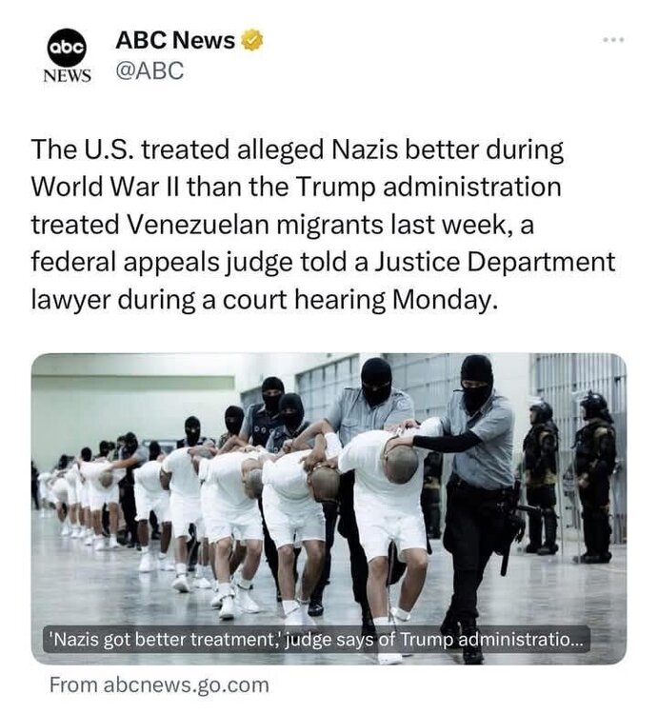Click the words 'Justice Department' in the tweet
The image size is (658, 714).
pyautogui.click(x=494, y=263)
